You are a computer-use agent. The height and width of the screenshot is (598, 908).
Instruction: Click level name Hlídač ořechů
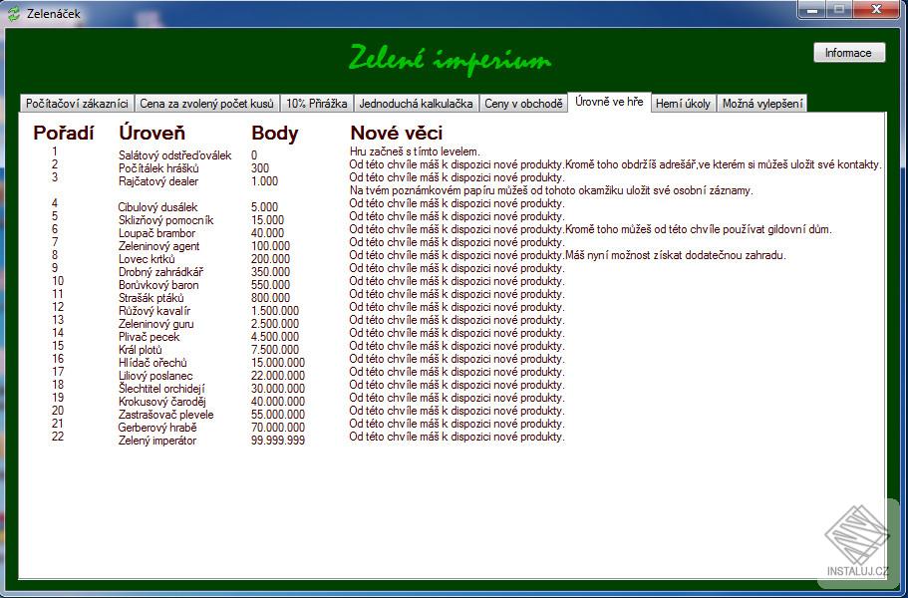[152, 363]
